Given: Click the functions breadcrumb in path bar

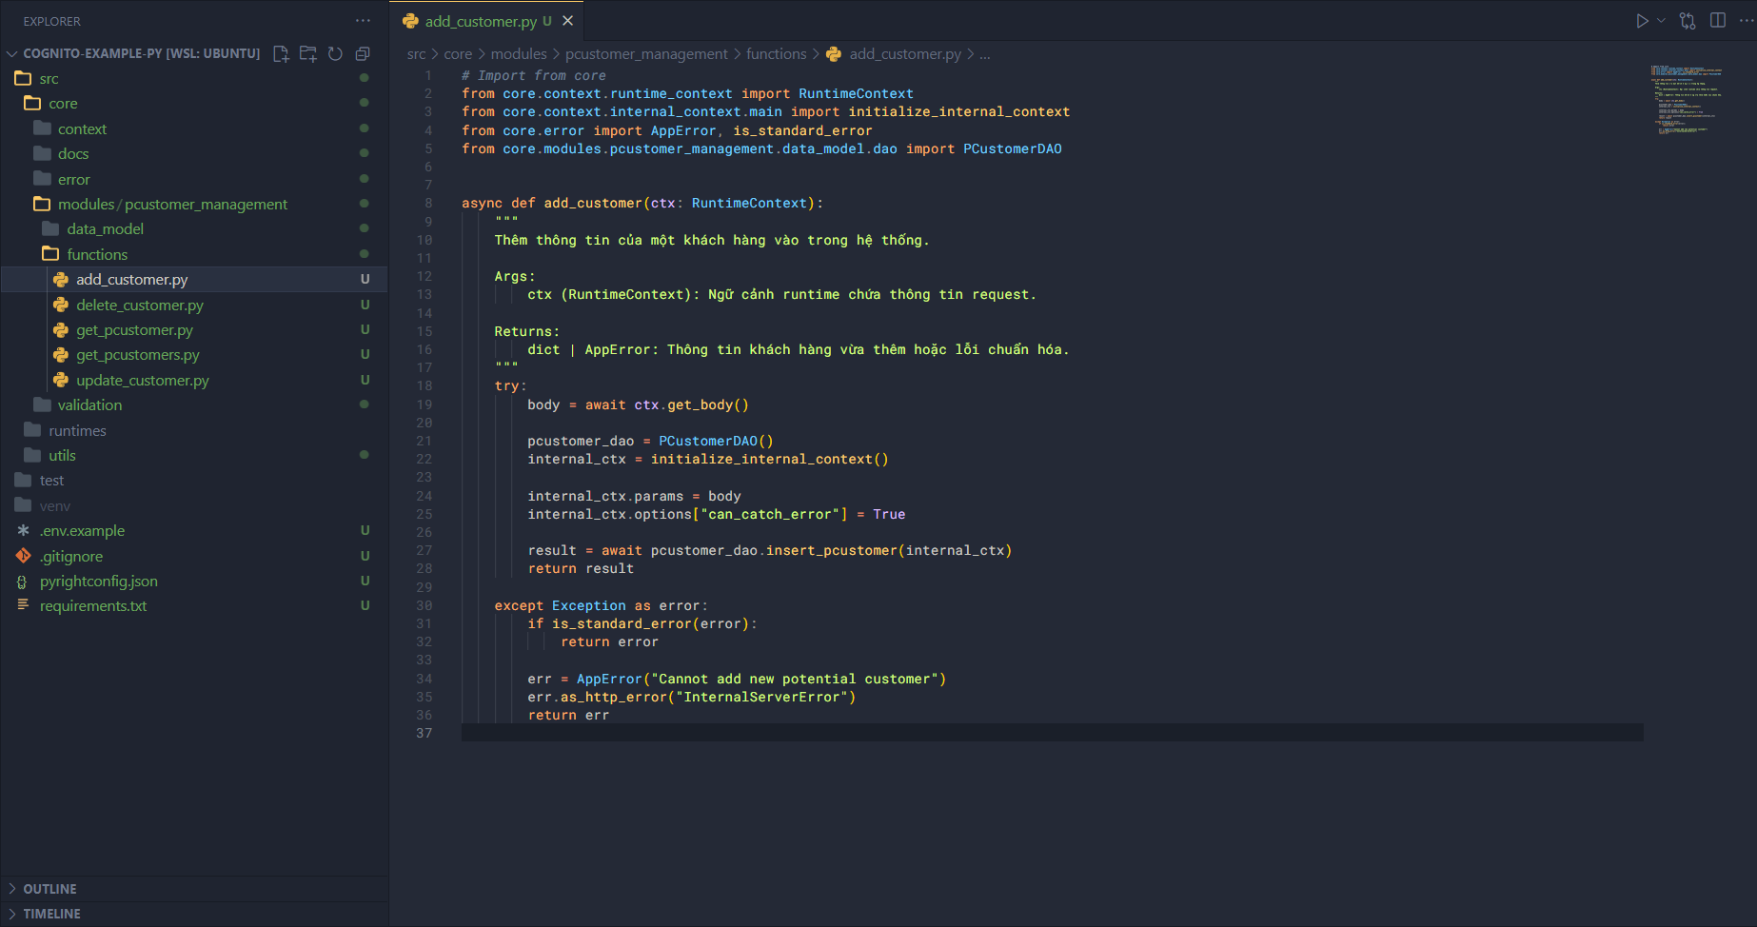Looking at the screenshot, I should pyautogui.click(x=776, y=54).
